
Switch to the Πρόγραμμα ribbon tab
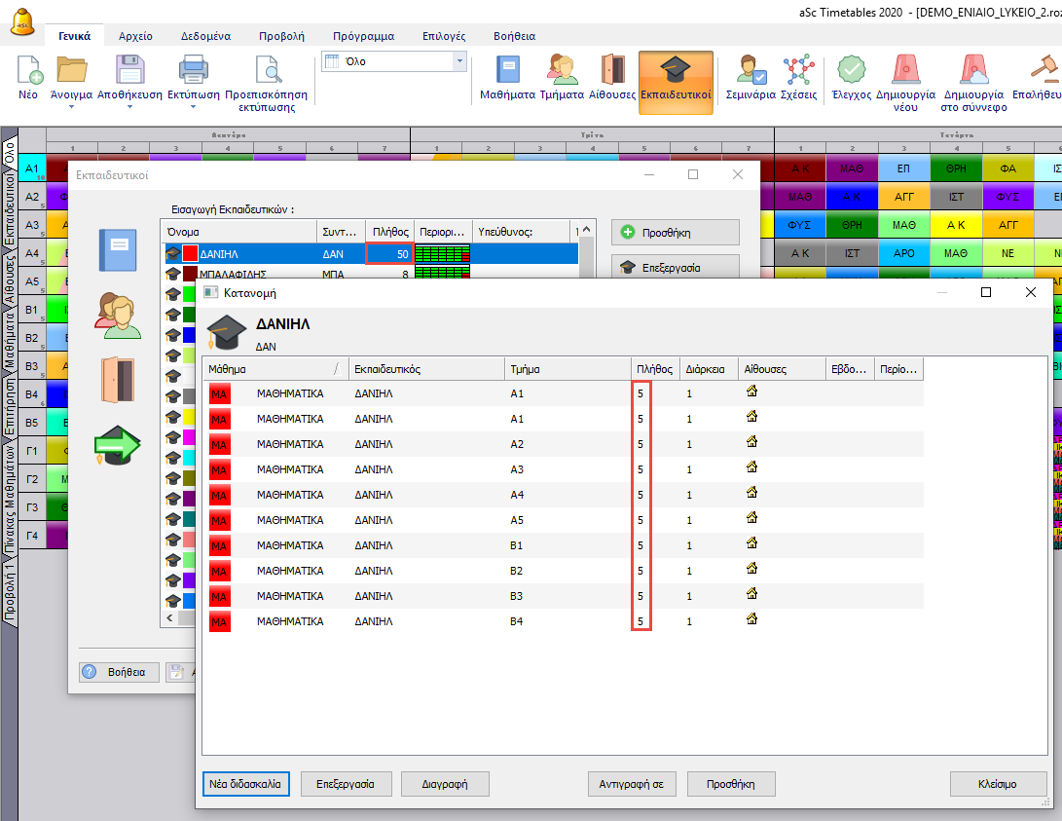point(363,36)
